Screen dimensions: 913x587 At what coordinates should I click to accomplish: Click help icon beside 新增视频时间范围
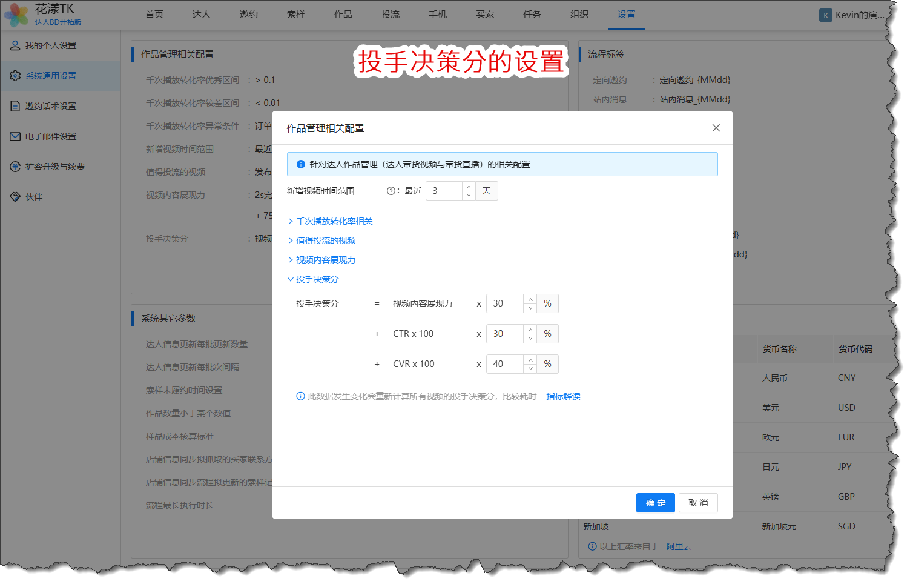pyautogui.click(x=391, y=191)
